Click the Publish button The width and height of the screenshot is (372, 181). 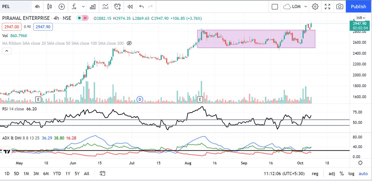(358, 6)
